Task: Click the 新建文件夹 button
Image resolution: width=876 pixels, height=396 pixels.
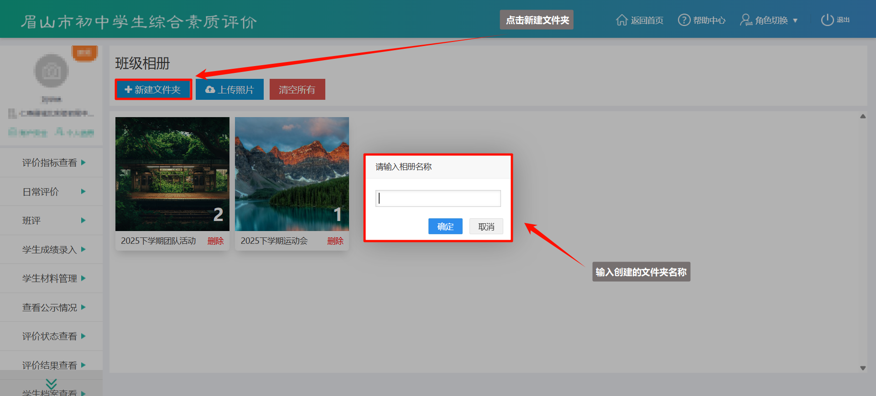Action: pyautogui.click(x=153, y=89)
